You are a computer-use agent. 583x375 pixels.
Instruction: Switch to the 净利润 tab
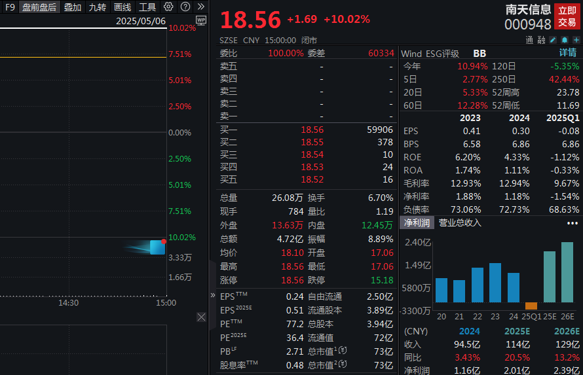[x=417, y=223]
